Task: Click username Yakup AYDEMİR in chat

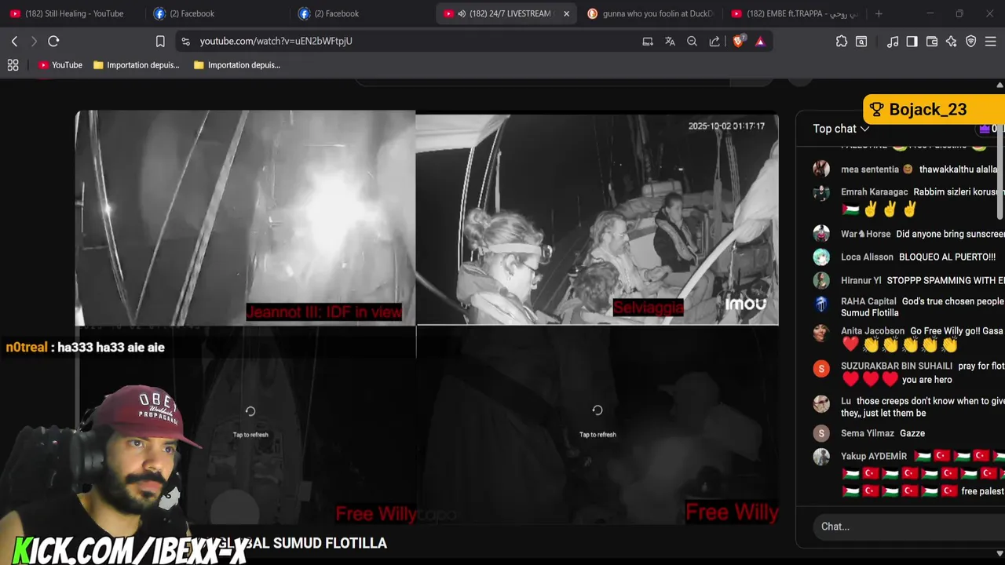Action: click(874, 456)
